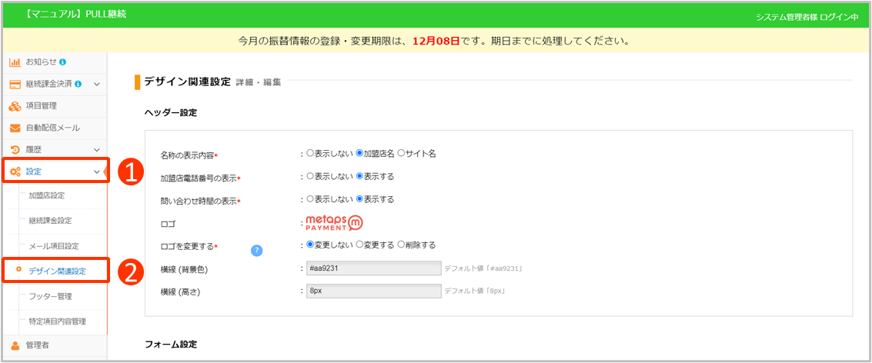Click the 12月08日 deadline date
The width and height of the screenshot is (872, 363).
coord(436,41)
